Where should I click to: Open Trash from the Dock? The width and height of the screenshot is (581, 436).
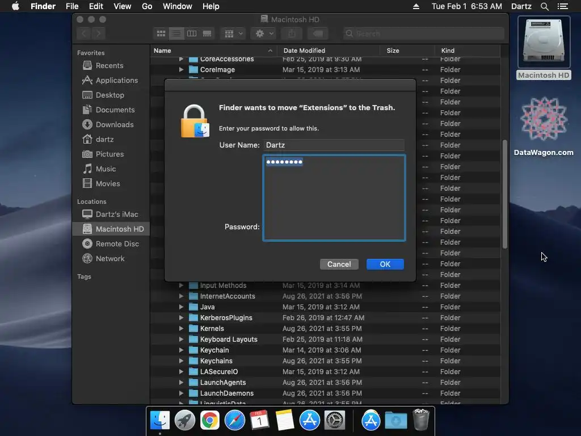coord(420,420)
